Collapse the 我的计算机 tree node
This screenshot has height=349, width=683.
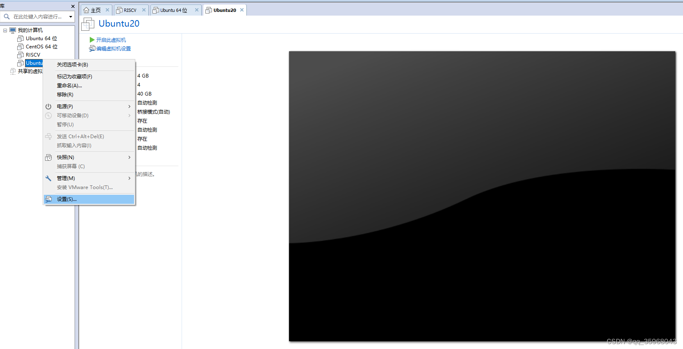(x=5, y=30)
